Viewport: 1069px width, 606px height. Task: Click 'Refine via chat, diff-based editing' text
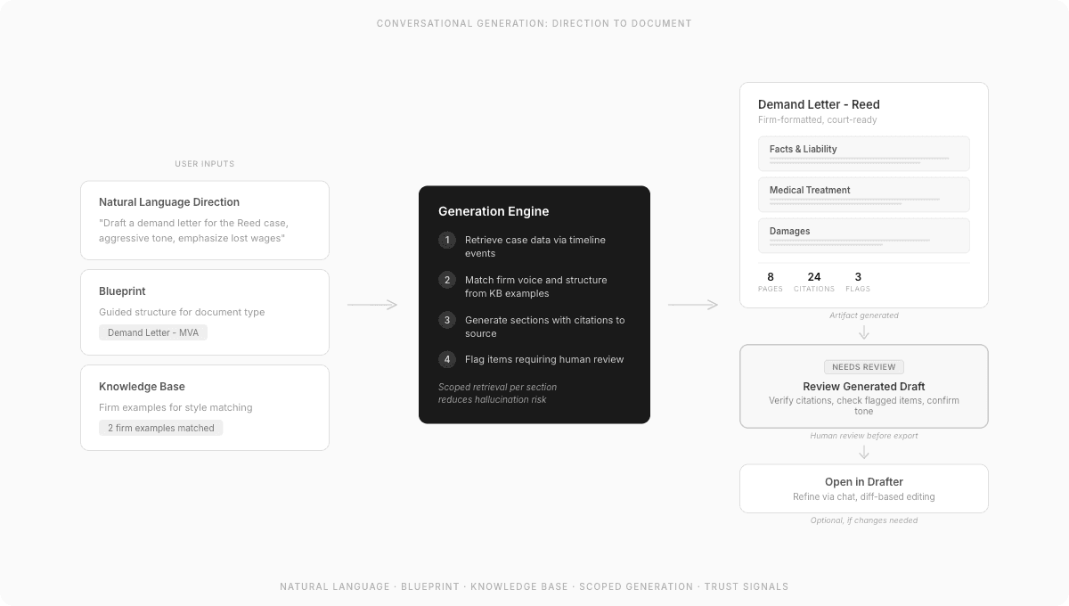point(864,497)
